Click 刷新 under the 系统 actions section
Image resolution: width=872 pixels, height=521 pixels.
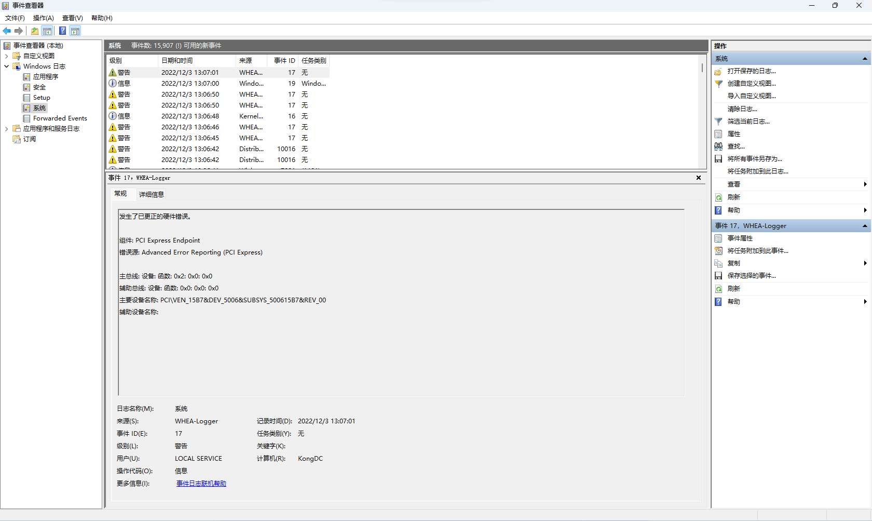734,197
